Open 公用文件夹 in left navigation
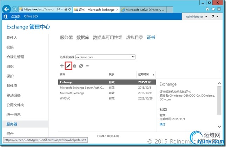 point(15,105)
